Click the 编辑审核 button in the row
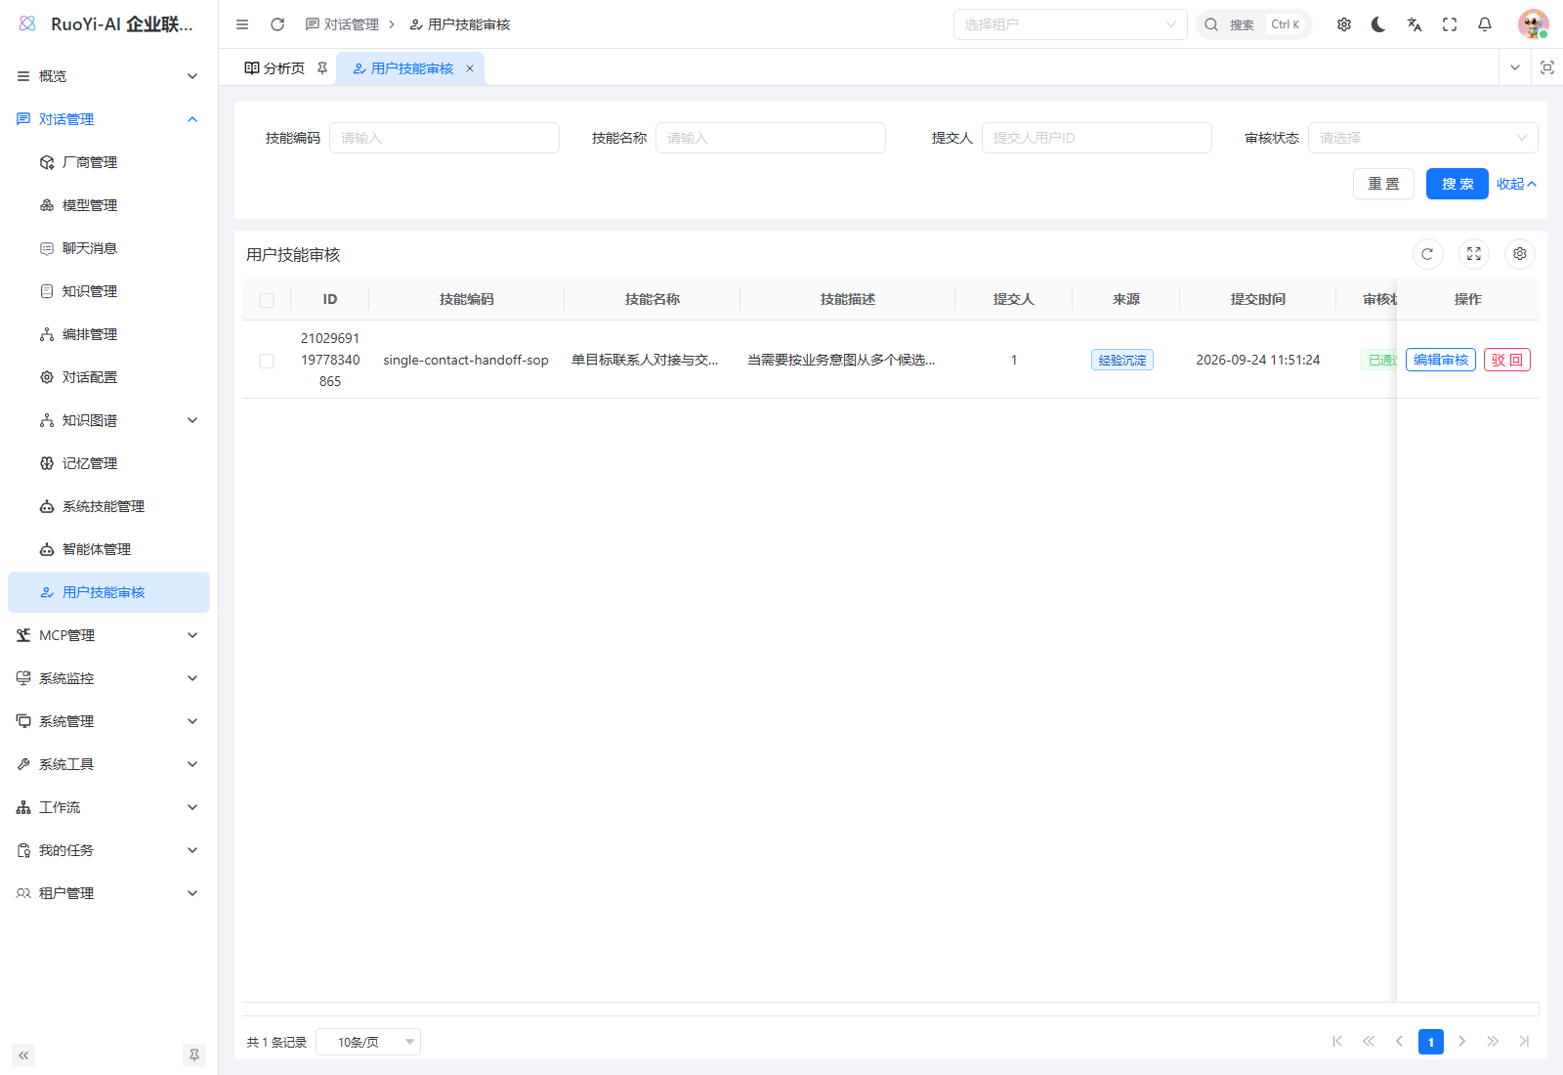The image size is (1563, 1075). click(1441, 360)
